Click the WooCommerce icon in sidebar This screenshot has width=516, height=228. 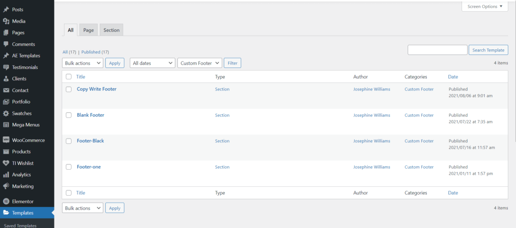pyautogui.click(x=6, y=140)
